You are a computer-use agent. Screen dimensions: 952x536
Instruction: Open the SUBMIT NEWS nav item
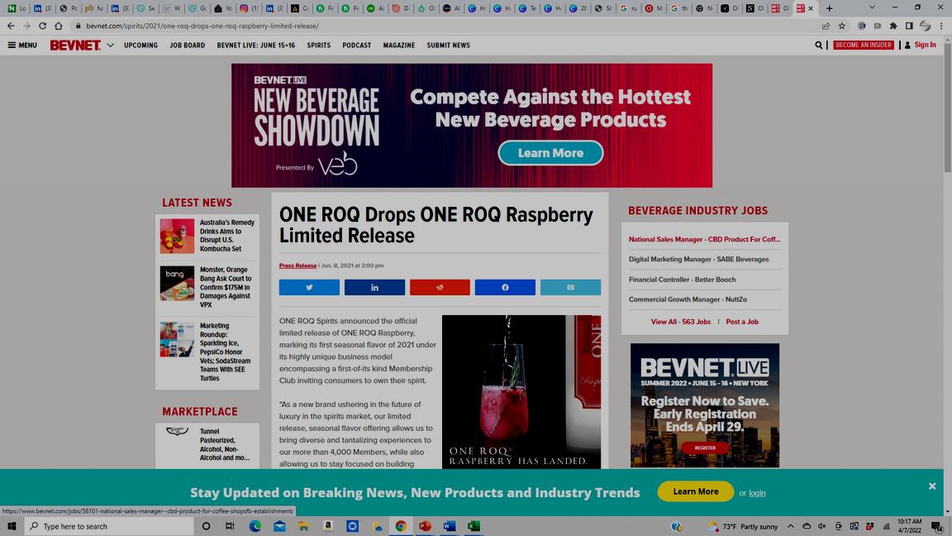(448, 45)
